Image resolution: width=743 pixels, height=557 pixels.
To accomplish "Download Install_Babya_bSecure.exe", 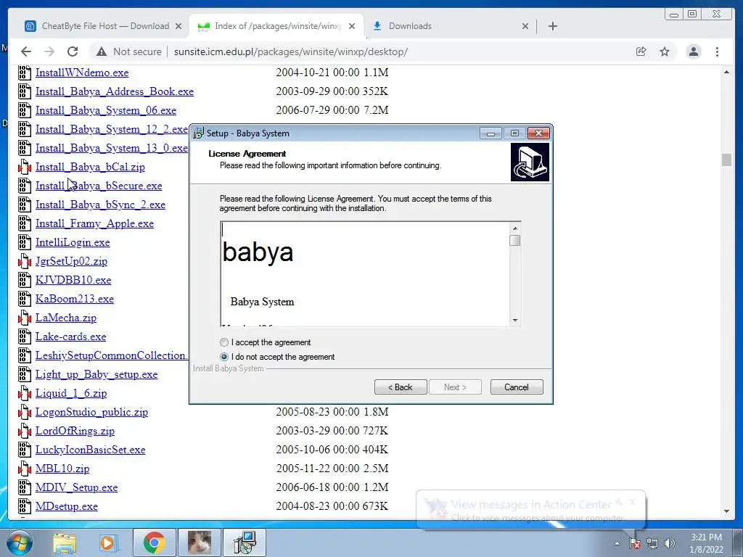I will point(99,186).
